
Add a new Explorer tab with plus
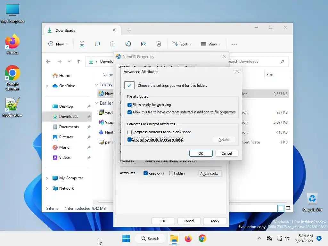[x=129, y=30]
